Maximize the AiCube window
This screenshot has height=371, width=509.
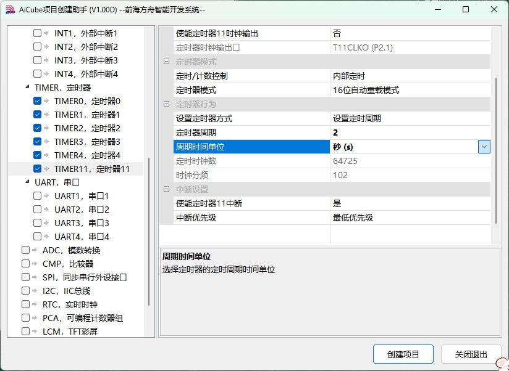466,9
